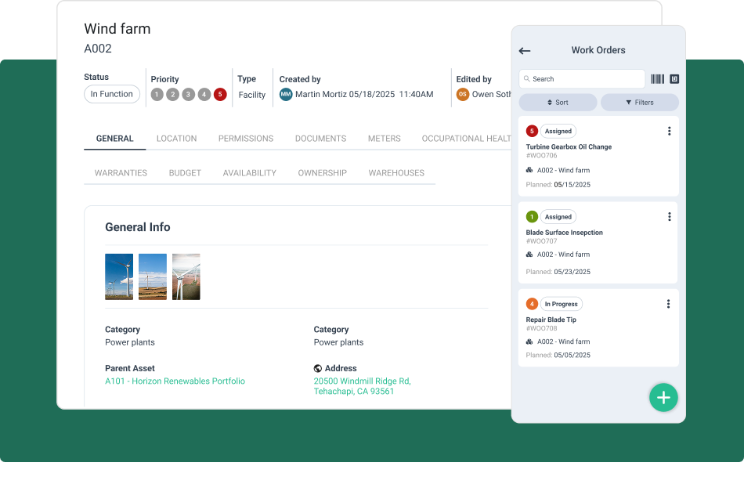Image resolution: width=744 pixels, height=477 pixels.
Task: Open three-dot menu for Repair Blade Tip
Action: click(x=668, y=304)
